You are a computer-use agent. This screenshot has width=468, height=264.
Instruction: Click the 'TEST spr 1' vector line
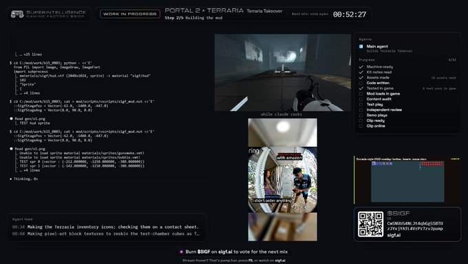(x=82, y=166)
